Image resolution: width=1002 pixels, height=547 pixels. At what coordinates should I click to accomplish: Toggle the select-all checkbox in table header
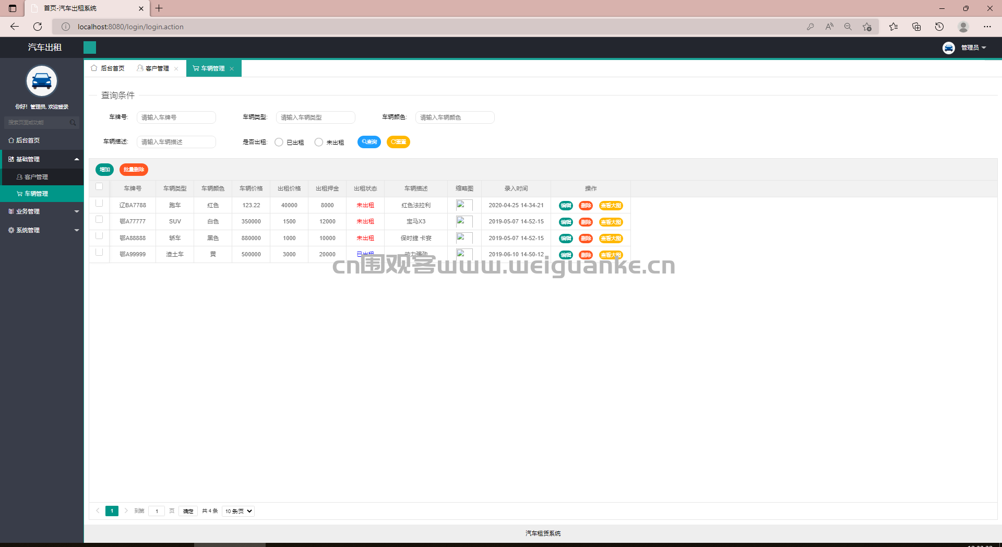99,187
